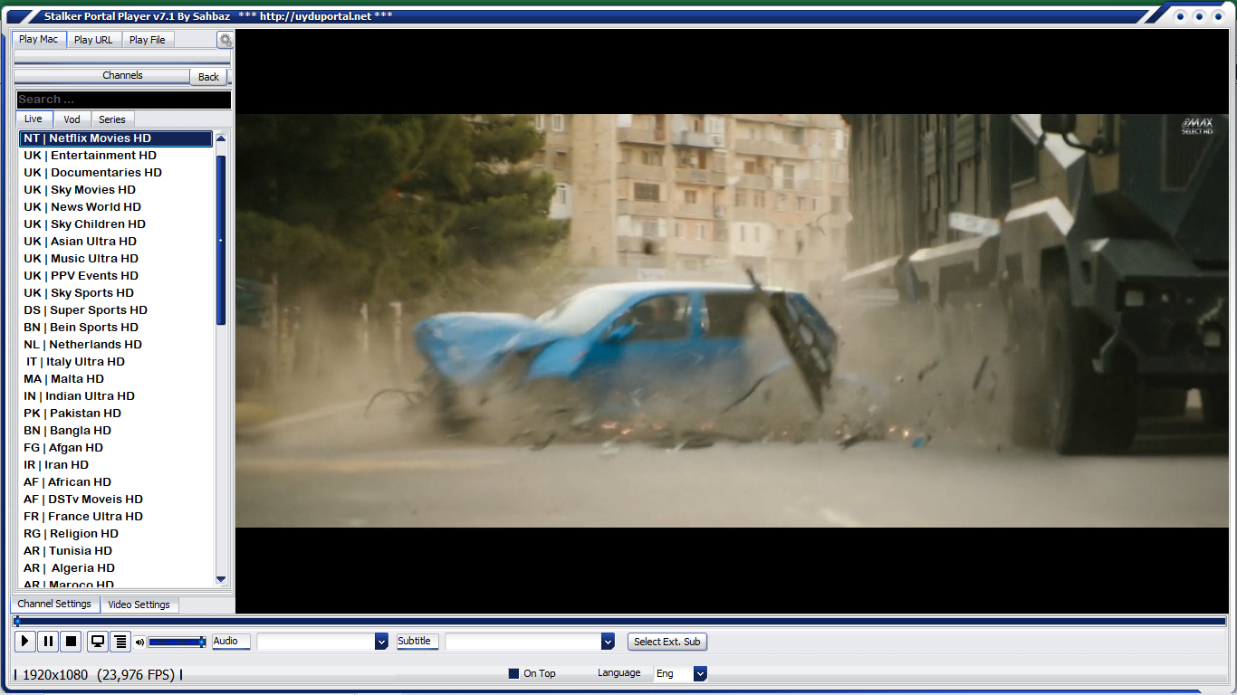1237x695 pixels.
Task: Select BN | Bangla HD channel
Action: pos(116,431)
